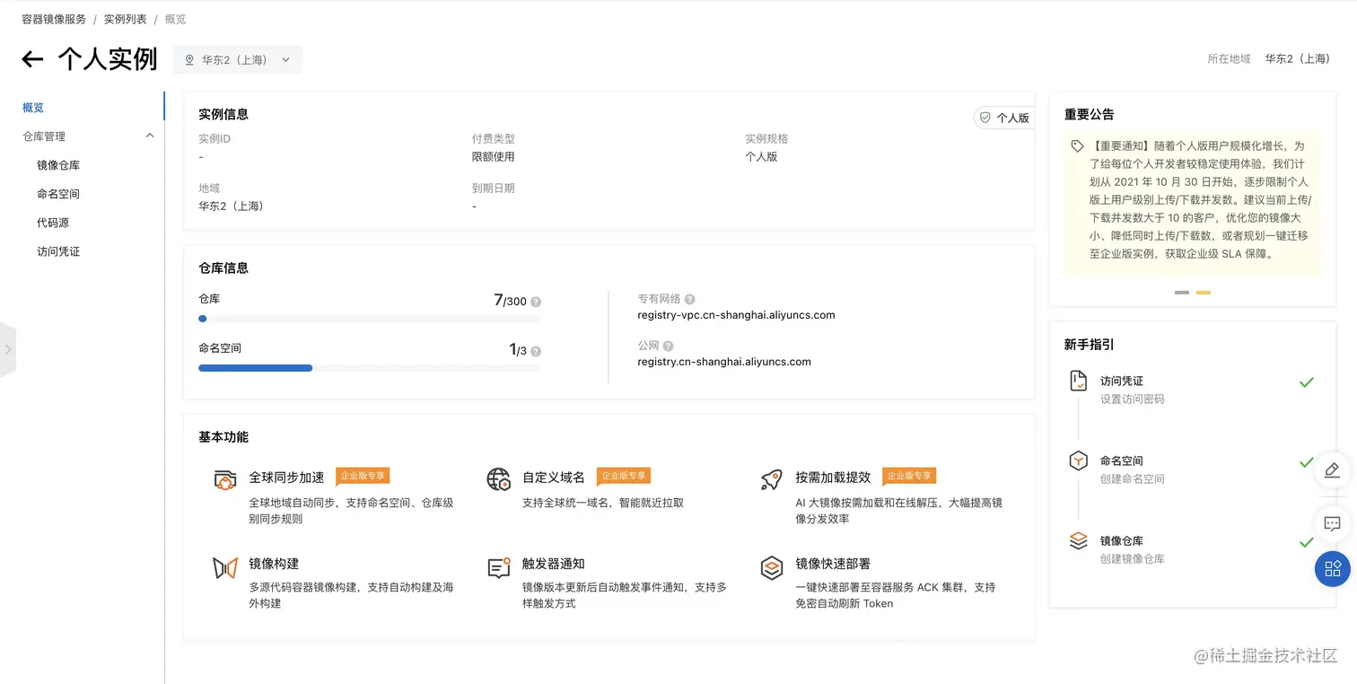
Task: Open the 华东2（上海） region dropdown
Action: click(238, 60)
